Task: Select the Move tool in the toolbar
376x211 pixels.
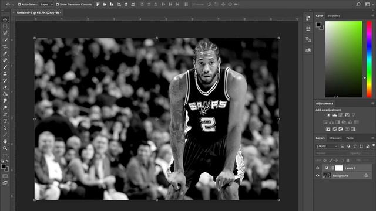Action: coord(5,19)
